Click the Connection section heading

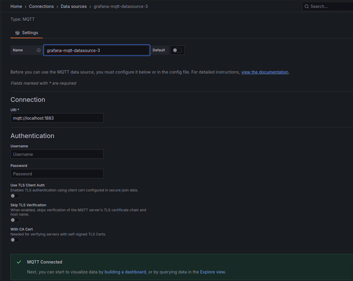28,100
